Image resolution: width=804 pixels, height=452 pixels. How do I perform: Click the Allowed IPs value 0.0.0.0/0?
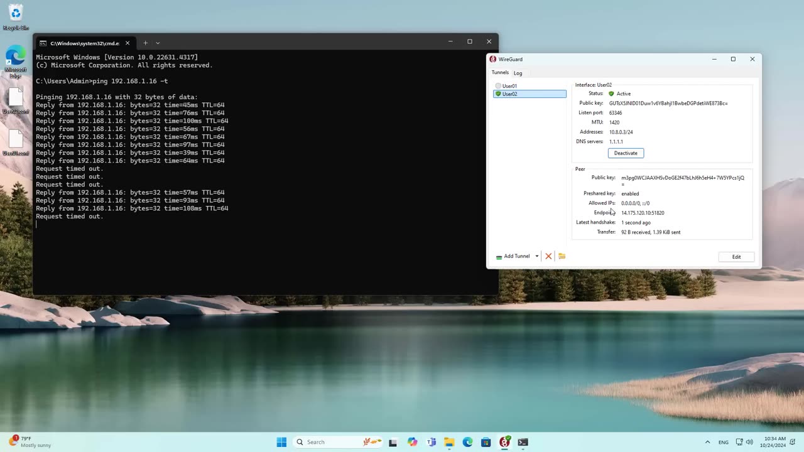[x=635, y=203]
